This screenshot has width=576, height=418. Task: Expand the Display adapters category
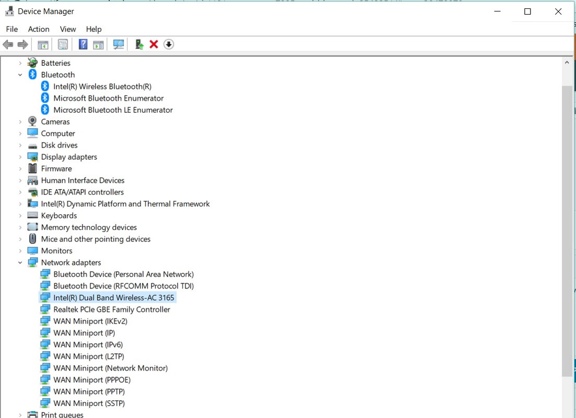20,157
